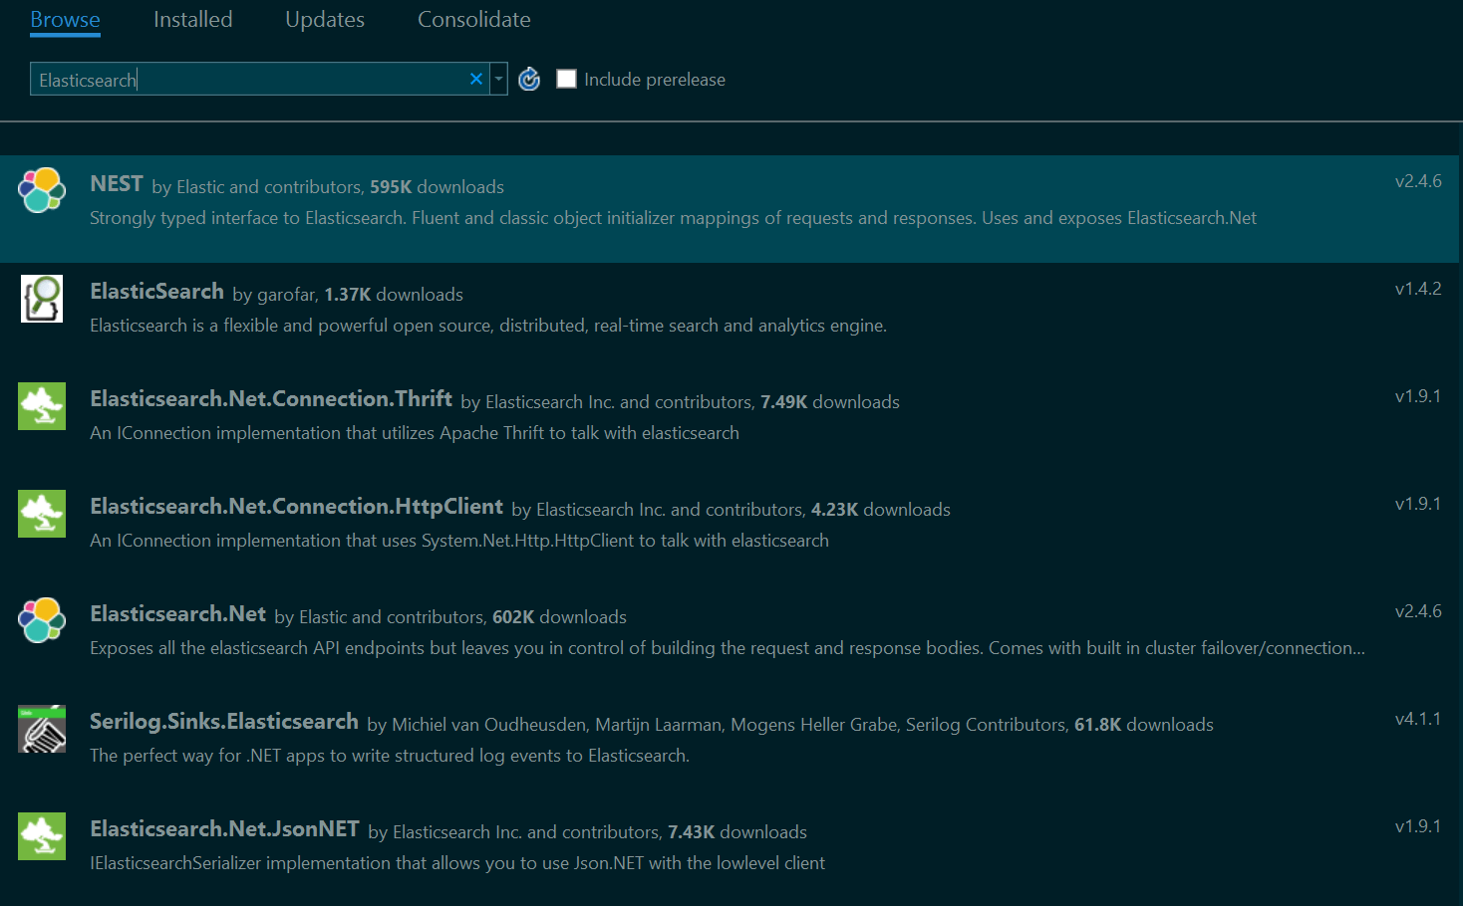Click the '602K downloads' count
The width and height of the screenshot is (1463, 906).
[x=559, y=617]
